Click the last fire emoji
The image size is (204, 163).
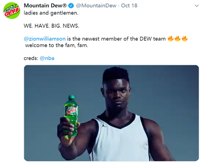pos(184,39)
